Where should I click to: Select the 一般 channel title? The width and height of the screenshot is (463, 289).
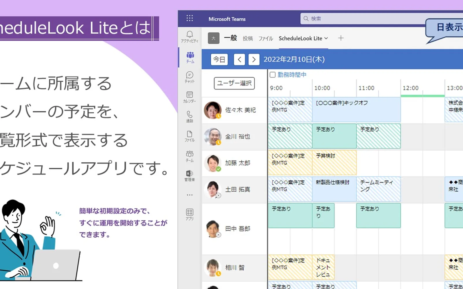point(230,38)
